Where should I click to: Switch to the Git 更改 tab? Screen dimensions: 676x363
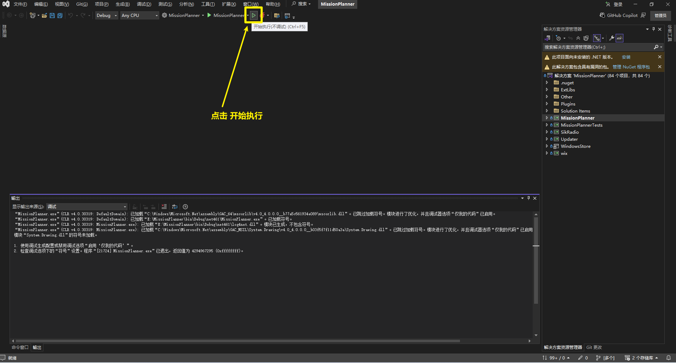[594, 347]
